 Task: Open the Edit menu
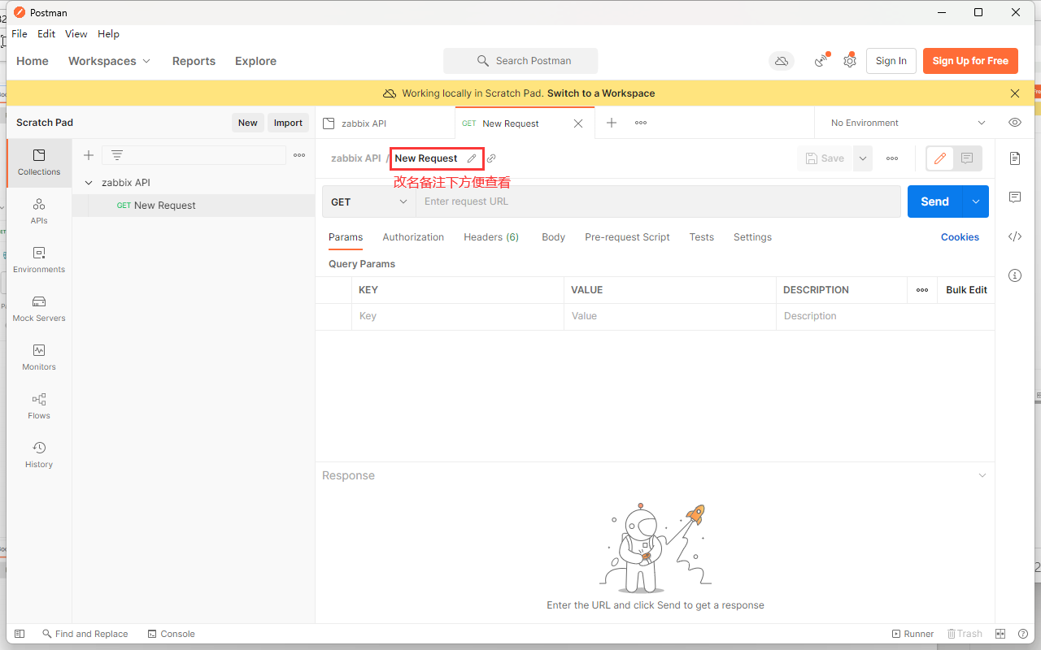pos(46,34)
